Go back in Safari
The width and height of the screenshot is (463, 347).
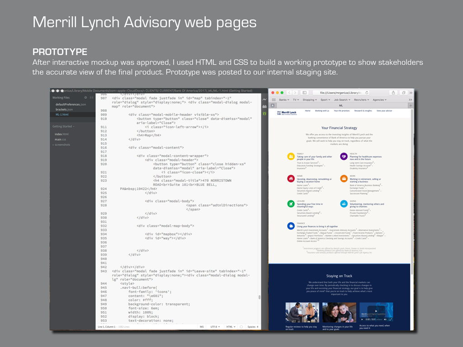[x=289, y=93]
